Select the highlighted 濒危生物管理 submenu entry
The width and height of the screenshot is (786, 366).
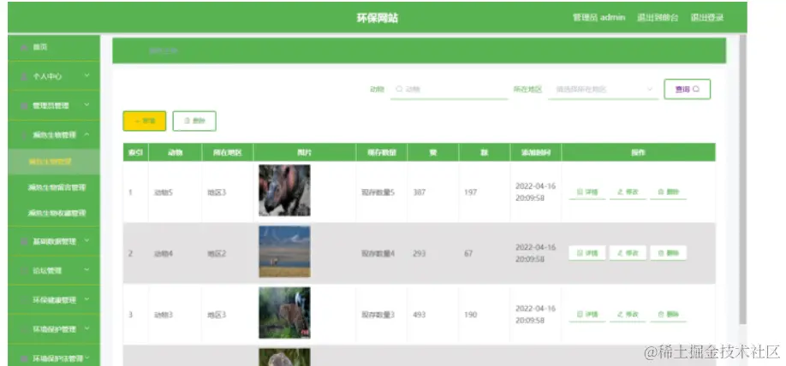coord(54,162)
